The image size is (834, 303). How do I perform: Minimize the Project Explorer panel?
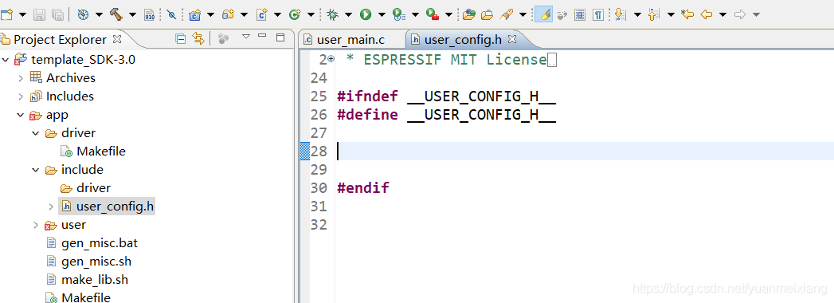point(262,36)
